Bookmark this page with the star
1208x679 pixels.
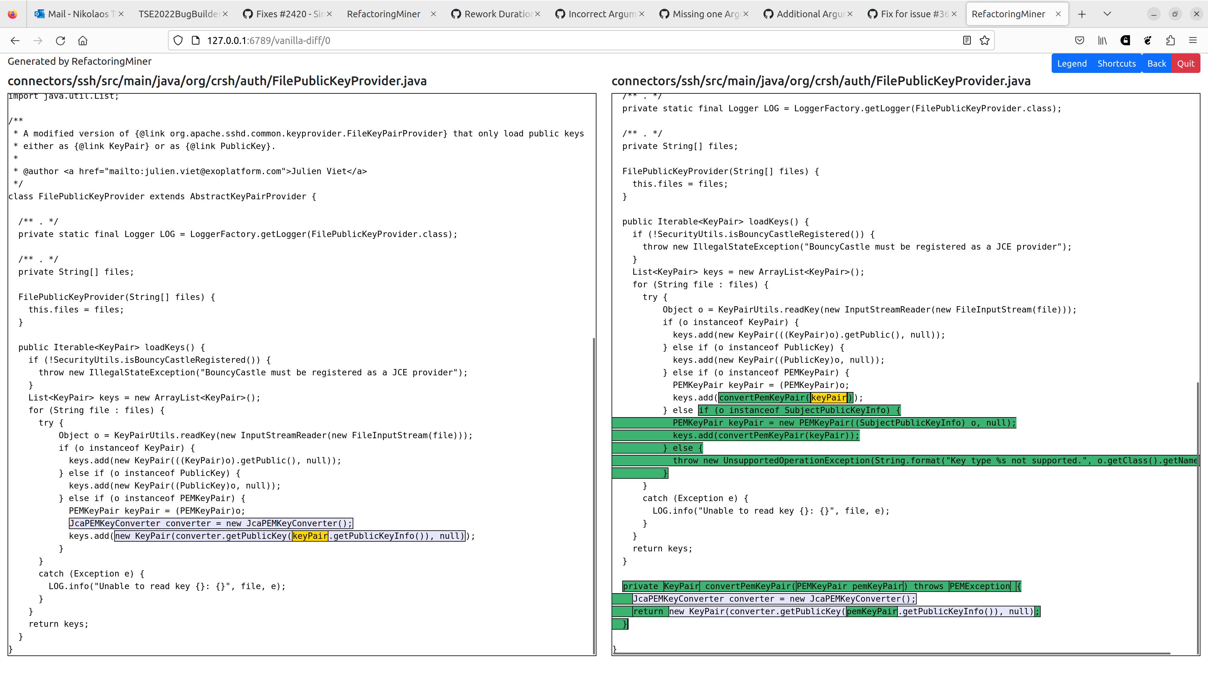[984, 40]
